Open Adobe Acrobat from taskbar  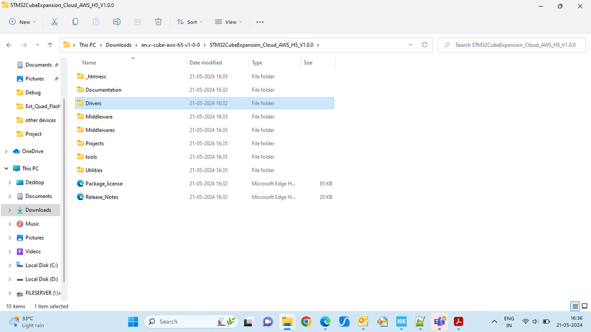click(x=458, y=321)
